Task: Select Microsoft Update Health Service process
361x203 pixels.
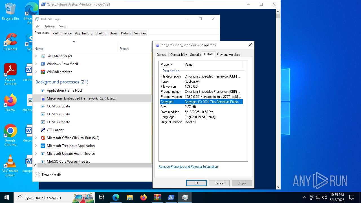Action: [92, 154]
